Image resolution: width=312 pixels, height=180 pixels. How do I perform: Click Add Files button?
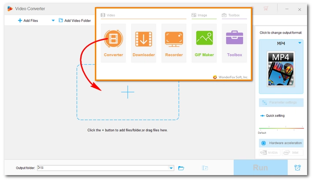pyautogui.click(x=28, y=20)
